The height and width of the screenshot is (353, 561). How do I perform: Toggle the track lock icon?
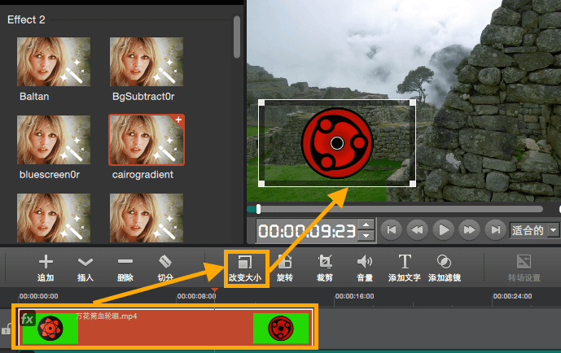pyautogui.click(x=6, y=329)
